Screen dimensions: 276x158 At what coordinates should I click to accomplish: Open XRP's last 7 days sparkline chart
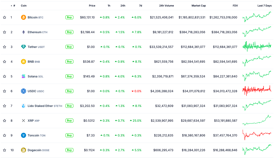point(257,120)
